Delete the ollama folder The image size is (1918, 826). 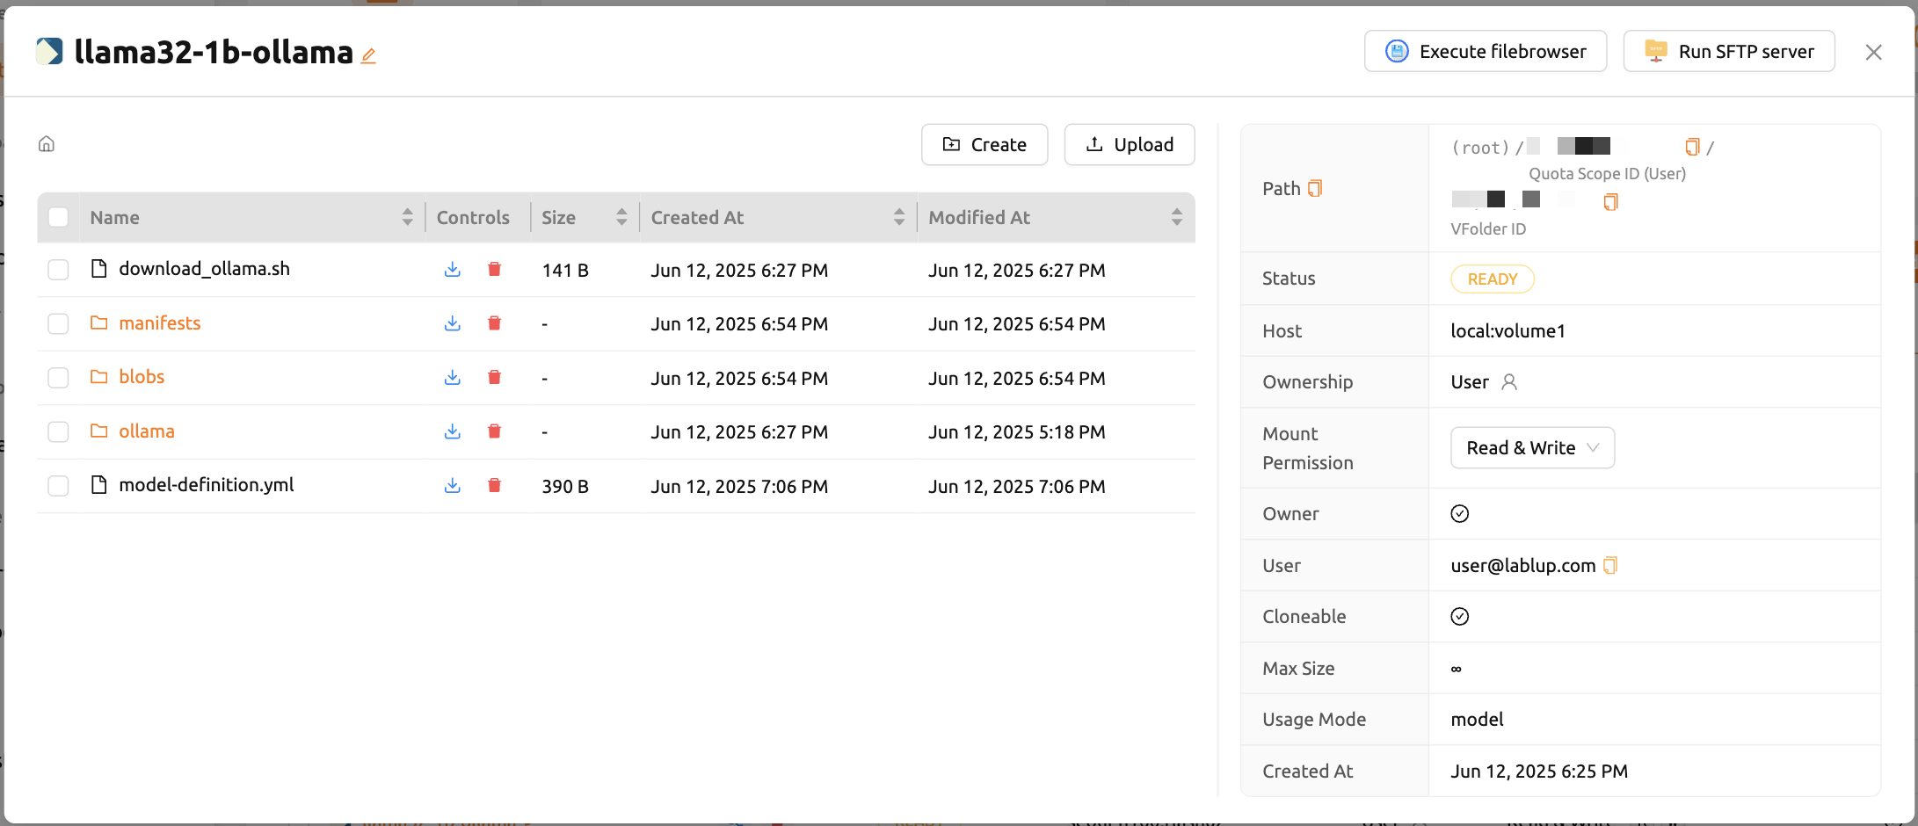(x=495, y=431)
